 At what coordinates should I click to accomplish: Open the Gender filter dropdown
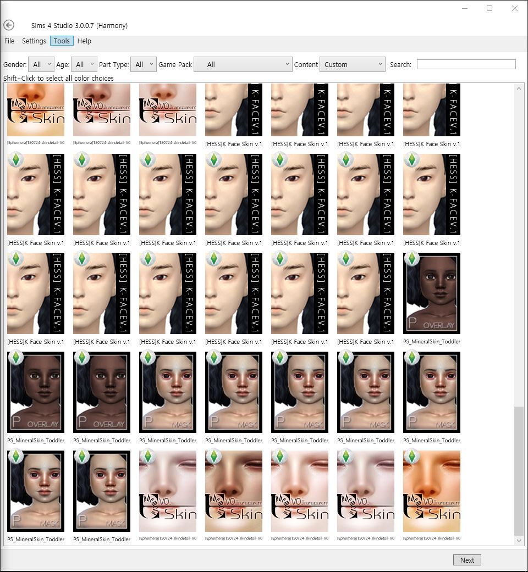pos(41,64)
